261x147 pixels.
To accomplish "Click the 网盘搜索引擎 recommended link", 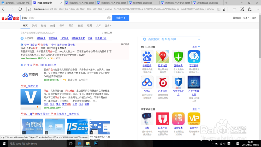I will coord(78,38).
